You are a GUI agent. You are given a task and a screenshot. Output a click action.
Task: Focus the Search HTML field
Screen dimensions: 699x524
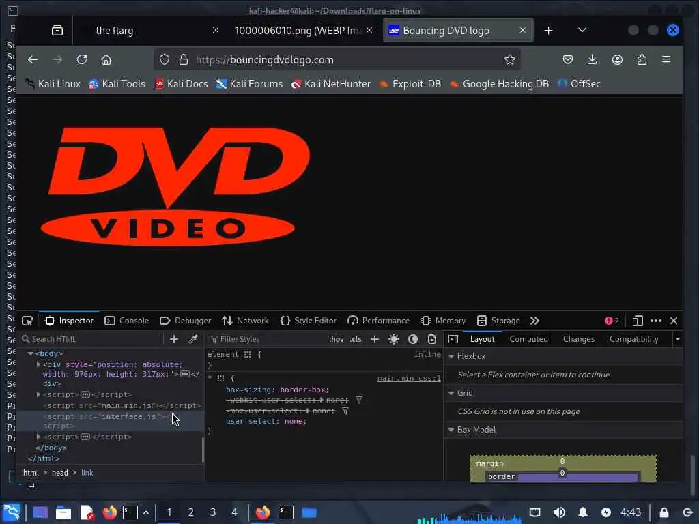pyautogui.click(x=91, y=339)
